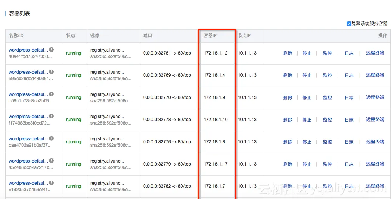Viewport: 391px width, 199px height.
Task: Click 日志 for container with IP 172.18.1.10
Action: tap(349, 120)
